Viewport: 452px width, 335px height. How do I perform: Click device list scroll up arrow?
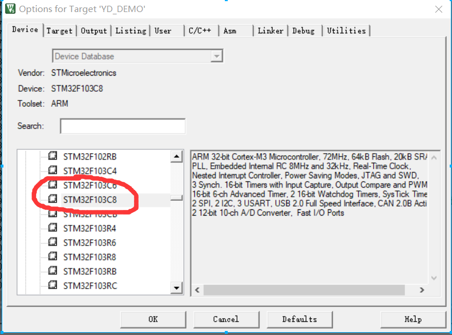click(177, 157)
